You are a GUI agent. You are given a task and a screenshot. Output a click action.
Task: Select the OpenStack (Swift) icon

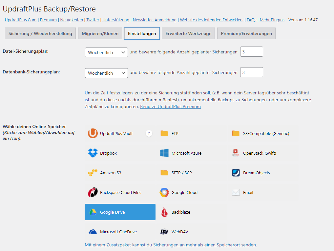(x=236, y=152)
